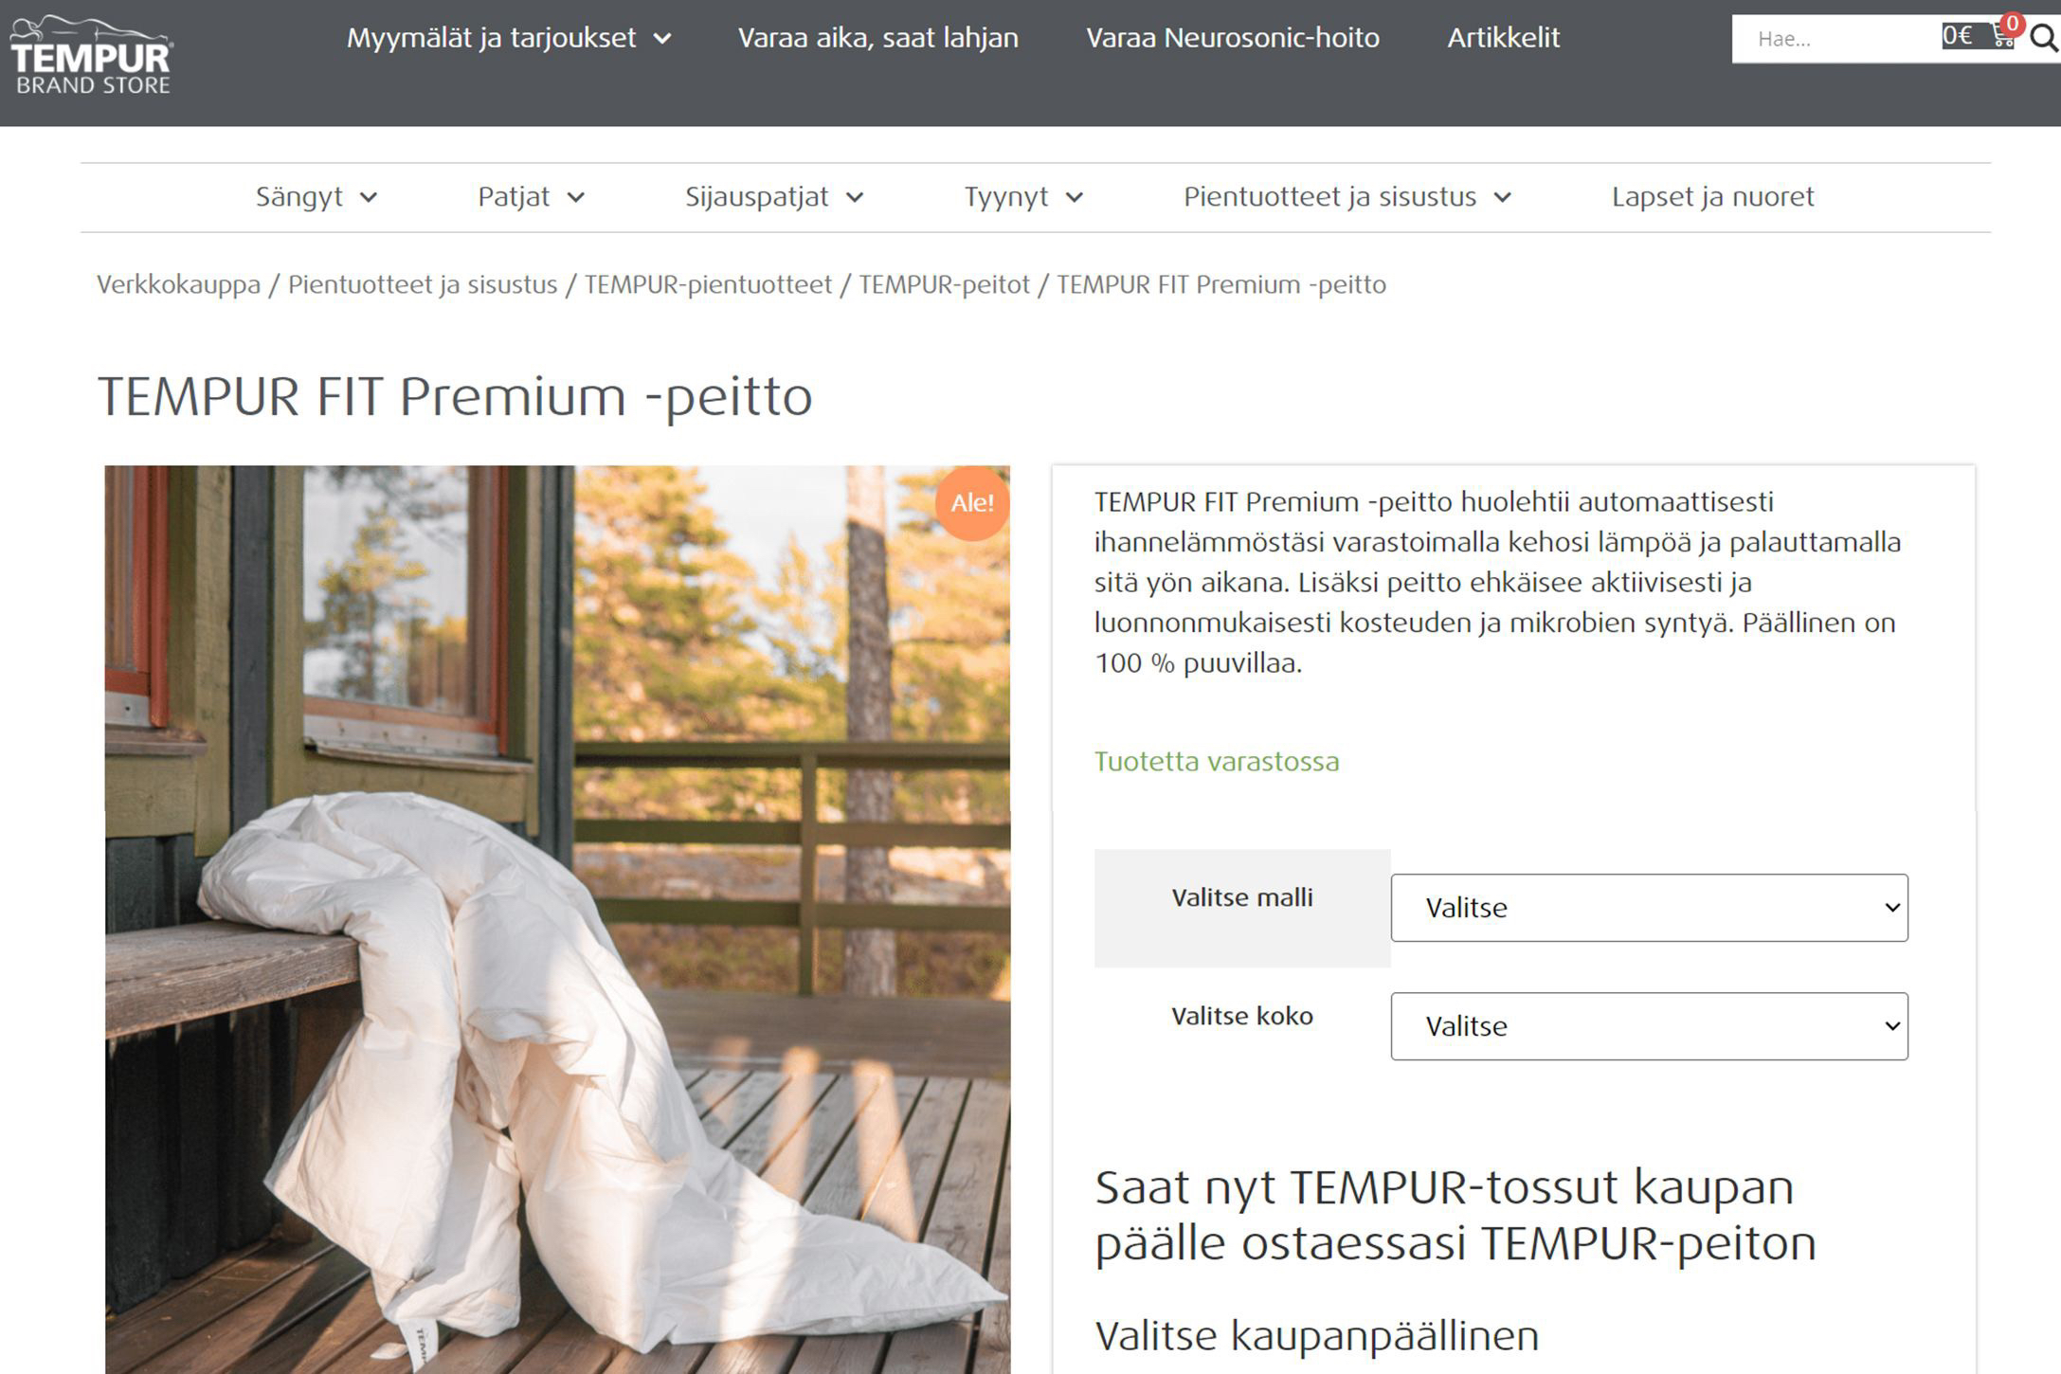The height and width of the screenshot is (1374, 2061).
Task: Open Varaa Neurosonic-hoito page
Action: point(1232,38)
